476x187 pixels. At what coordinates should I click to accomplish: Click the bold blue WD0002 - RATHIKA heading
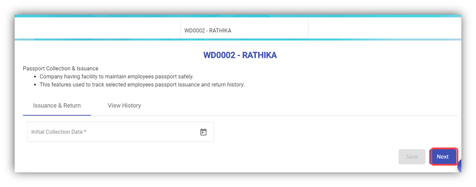pos(240,55)
